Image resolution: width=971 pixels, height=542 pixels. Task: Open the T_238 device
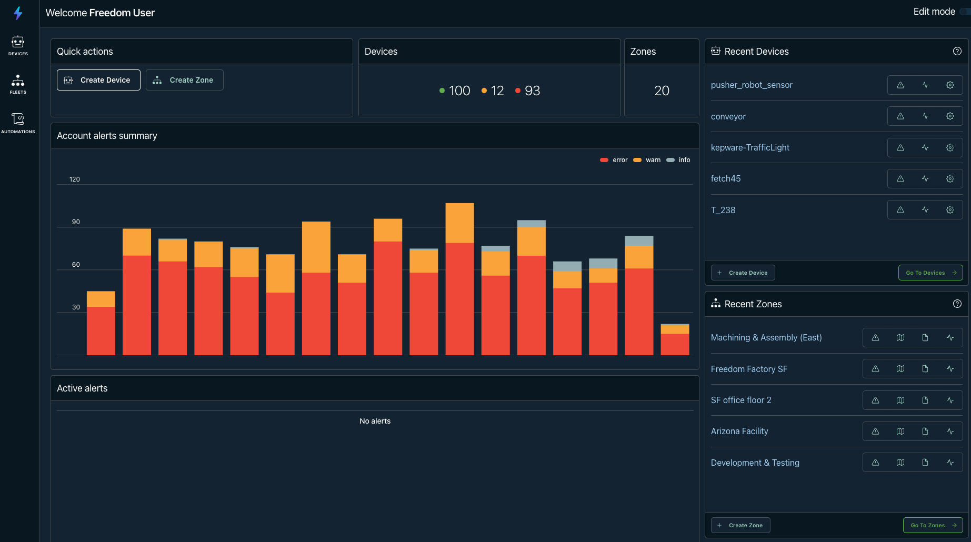(723, 210)
